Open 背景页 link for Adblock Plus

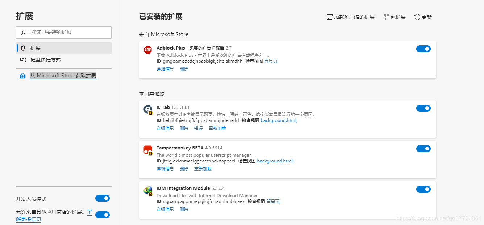[271, 61]
